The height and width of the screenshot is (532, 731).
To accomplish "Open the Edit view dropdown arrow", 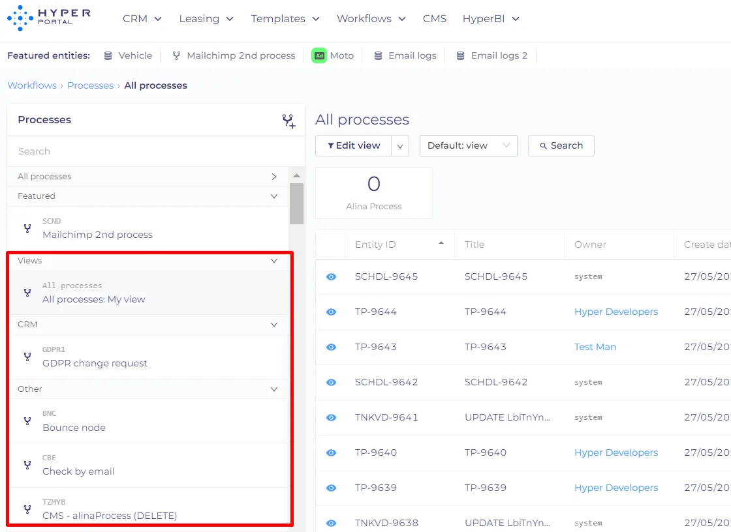I will click(x=400, y=146).
